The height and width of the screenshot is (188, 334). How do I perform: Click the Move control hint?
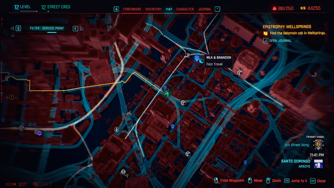(255, 181)
